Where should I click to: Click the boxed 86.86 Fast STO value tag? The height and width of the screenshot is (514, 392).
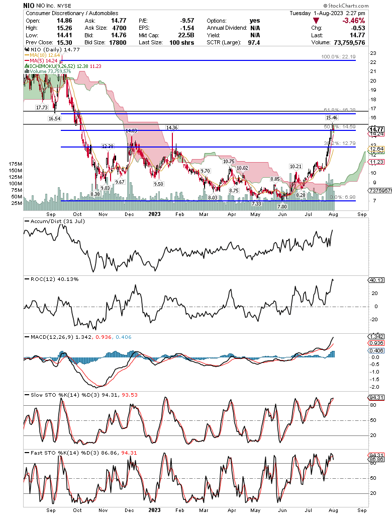[x=376, y=459]
